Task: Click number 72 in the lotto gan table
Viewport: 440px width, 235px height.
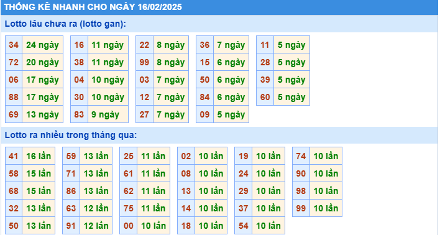Action: (14, 62)
